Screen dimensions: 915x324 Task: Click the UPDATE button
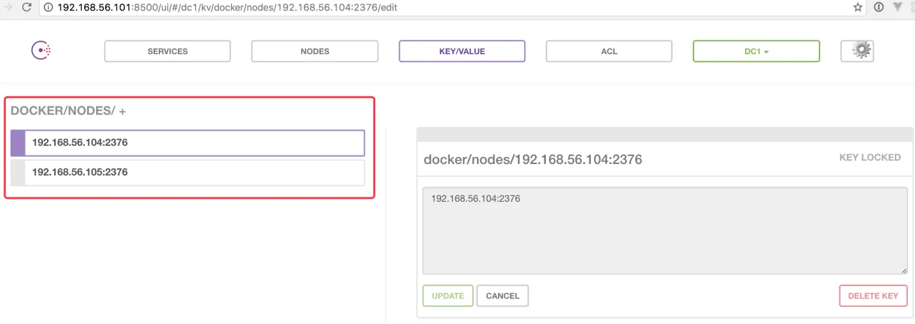pyautogui.click(x=448, y=296)
